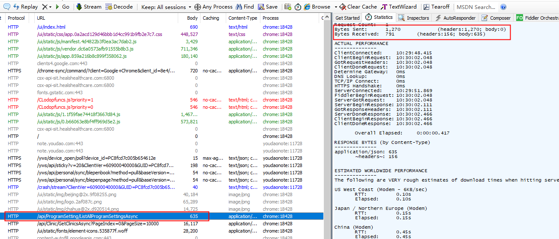Click the application/json: 635 line

click(366, 152)
